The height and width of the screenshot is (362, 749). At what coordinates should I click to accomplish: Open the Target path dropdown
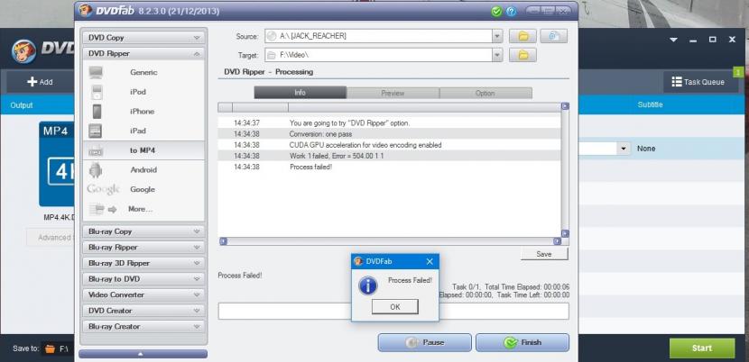click(497, 55)
